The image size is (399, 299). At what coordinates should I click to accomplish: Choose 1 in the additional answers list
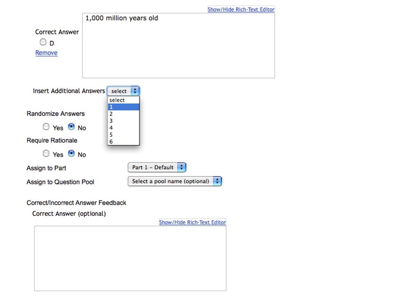[123, 107]
